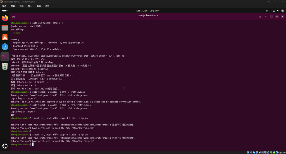Open a new terminal tab

pos(13,17)
